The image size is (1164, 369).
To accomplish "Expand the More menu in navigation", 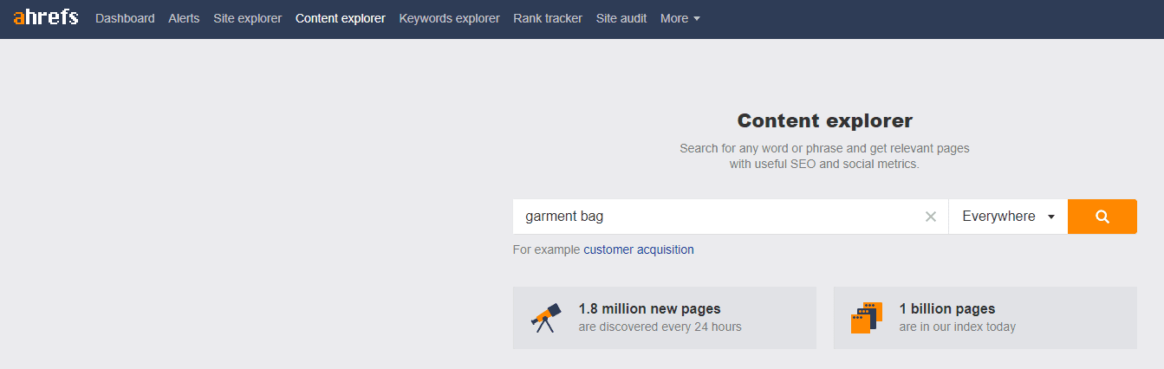I will (x=680, y=18).
